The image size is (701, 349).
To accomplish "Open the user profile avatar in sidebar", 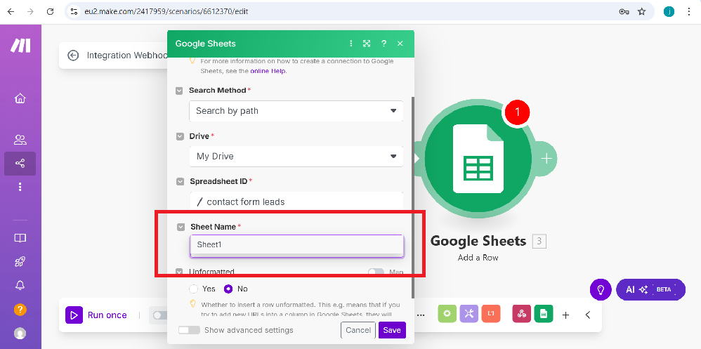I will pyautogui.click(x=20, y=333).
